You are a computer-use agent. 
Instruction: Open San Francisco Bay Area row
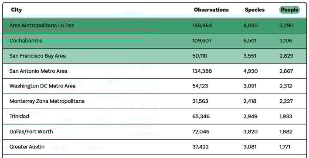(155, 56)
